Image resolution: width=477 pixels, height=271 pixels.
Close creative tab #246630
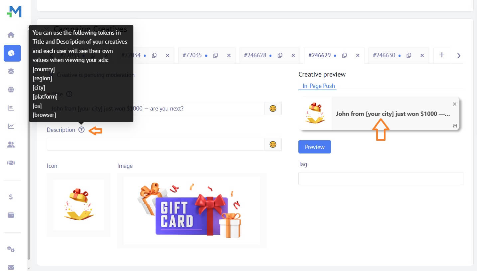point(422,55)
